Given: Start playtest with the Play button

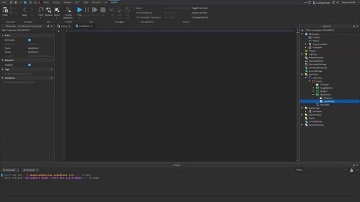Looking at the screenshot, I should pos(79,11).
